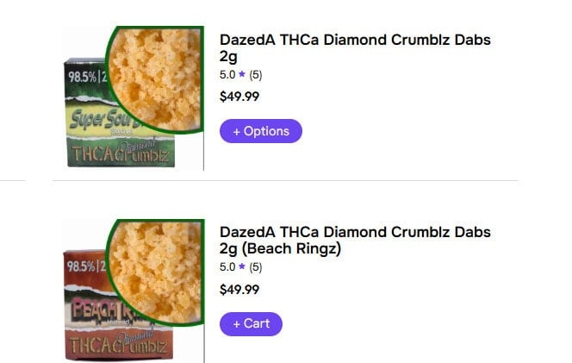
Task: Click the (5) review count above the Cart button
Action: (x=256, y=267)
